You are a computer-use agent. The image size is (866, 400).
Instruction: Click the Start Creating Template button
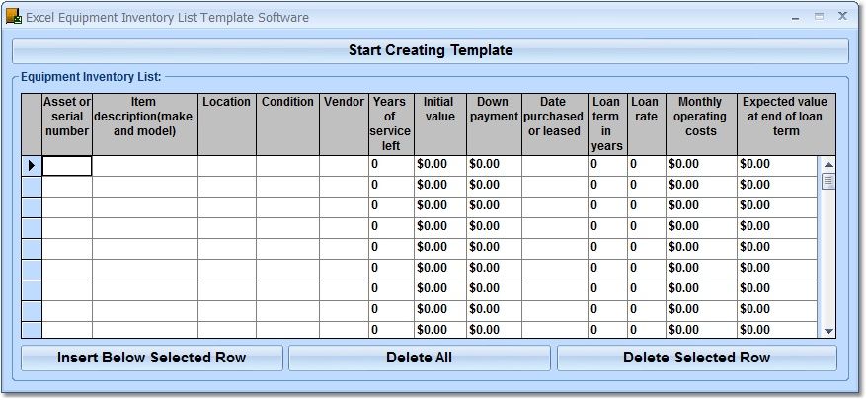point(431,50)
